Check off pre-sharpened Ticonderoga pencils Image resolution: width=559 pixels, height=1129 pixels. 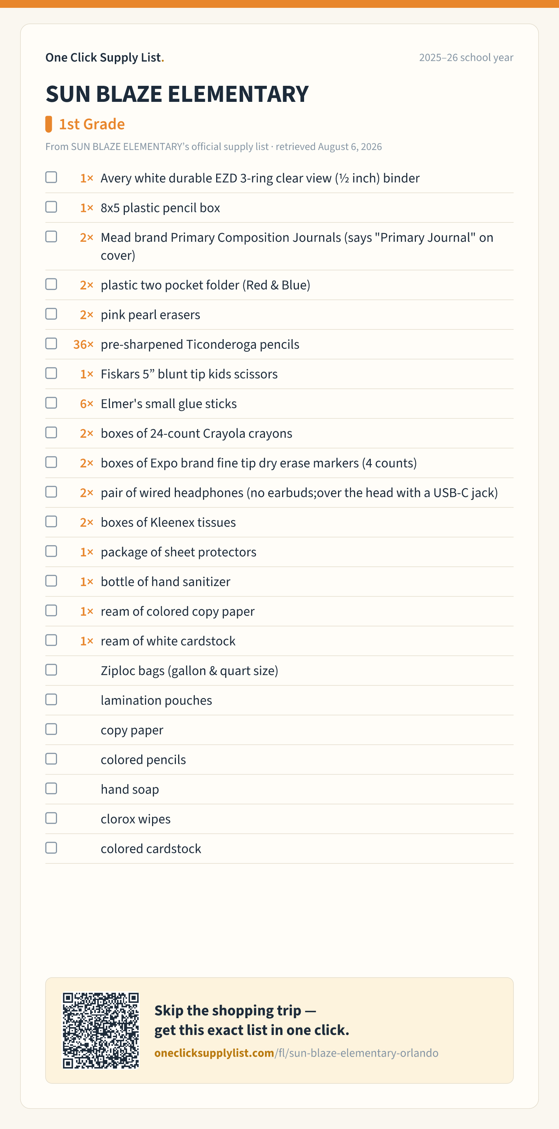tap(51, 344)
